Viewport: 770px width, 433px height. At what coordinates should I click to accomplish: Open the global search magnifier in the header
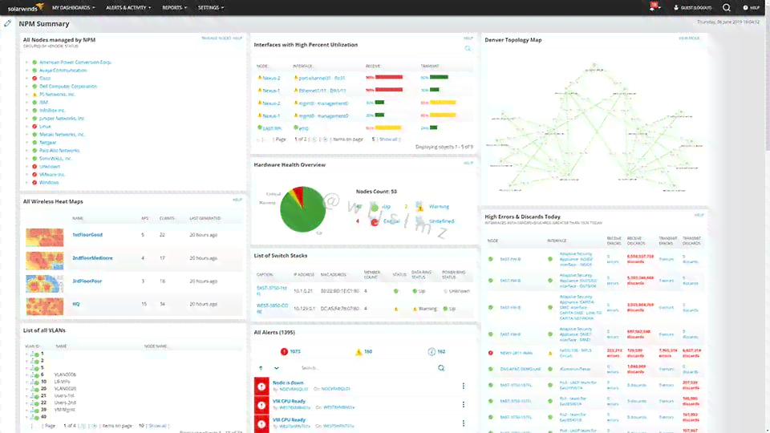[727, 7]
